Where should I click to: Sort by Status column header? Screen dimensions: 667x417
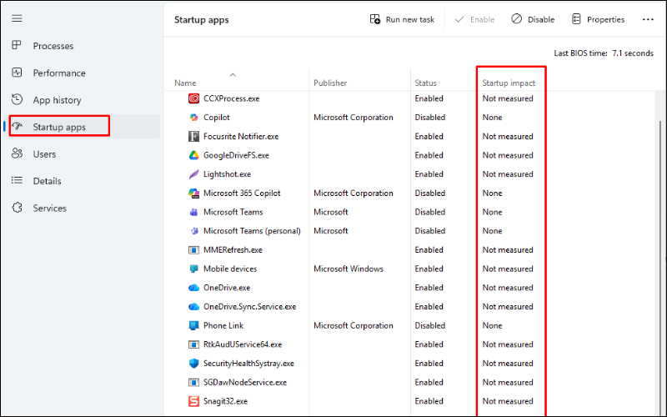(x=425, y=83)
